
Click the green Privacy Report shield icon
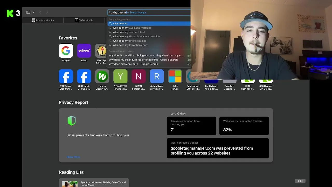click(72, 121)
